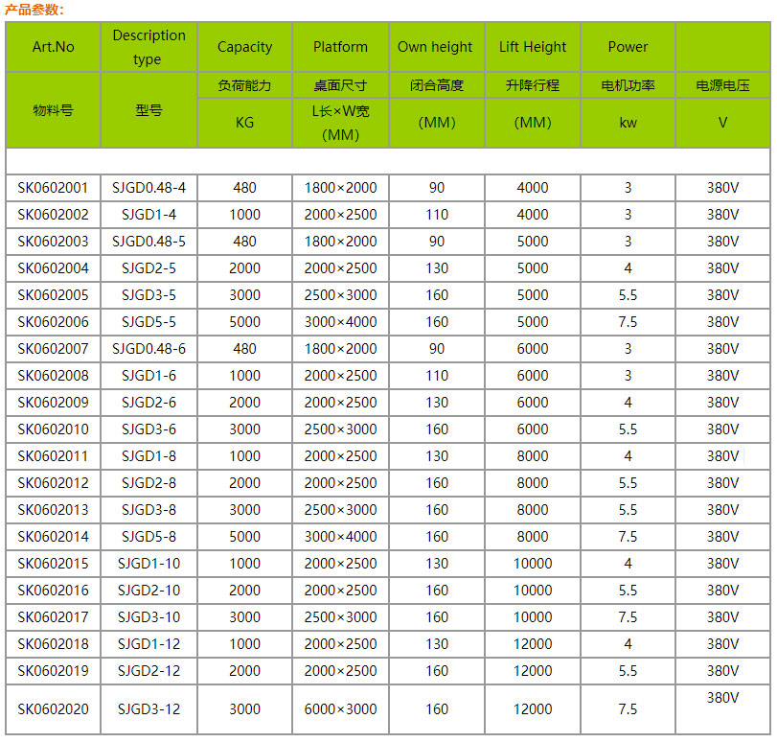777x742 pixels.
Task: Click the Description type header cell
Action: (149, 47)
